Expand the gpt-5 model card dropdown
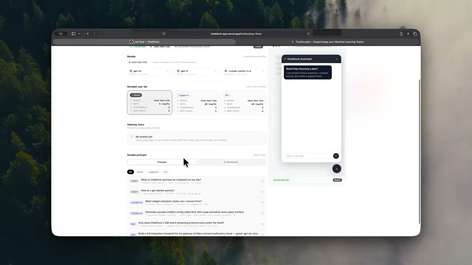472x265 pixels. 215,71
